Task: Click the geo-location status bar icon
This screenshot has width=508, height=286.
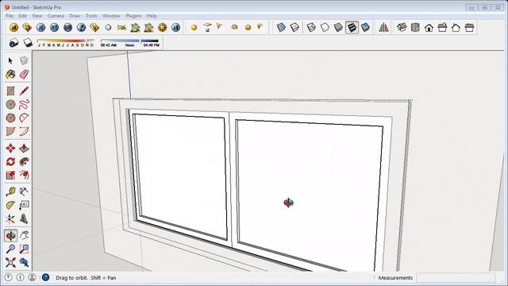Action: pos(8,277)
